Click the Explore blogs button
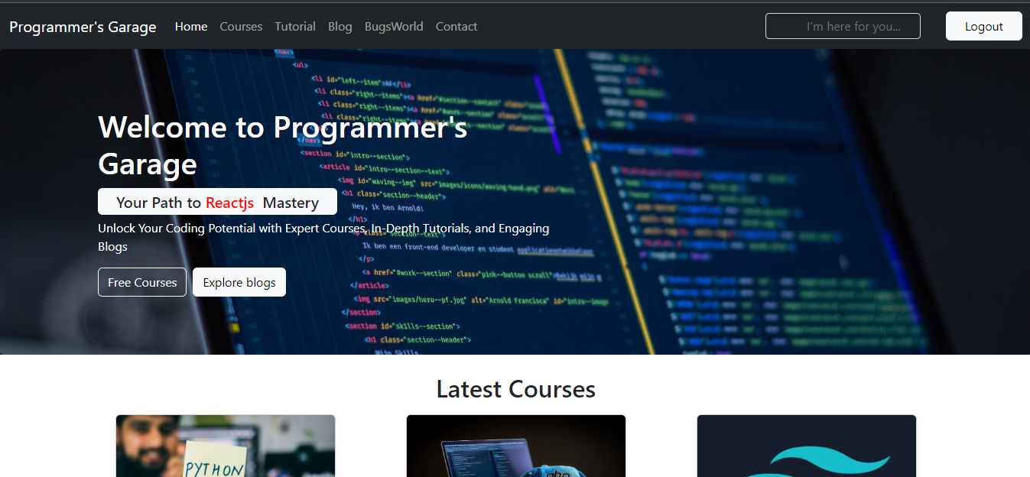1030x477 pixels. [x=239, y=282]
